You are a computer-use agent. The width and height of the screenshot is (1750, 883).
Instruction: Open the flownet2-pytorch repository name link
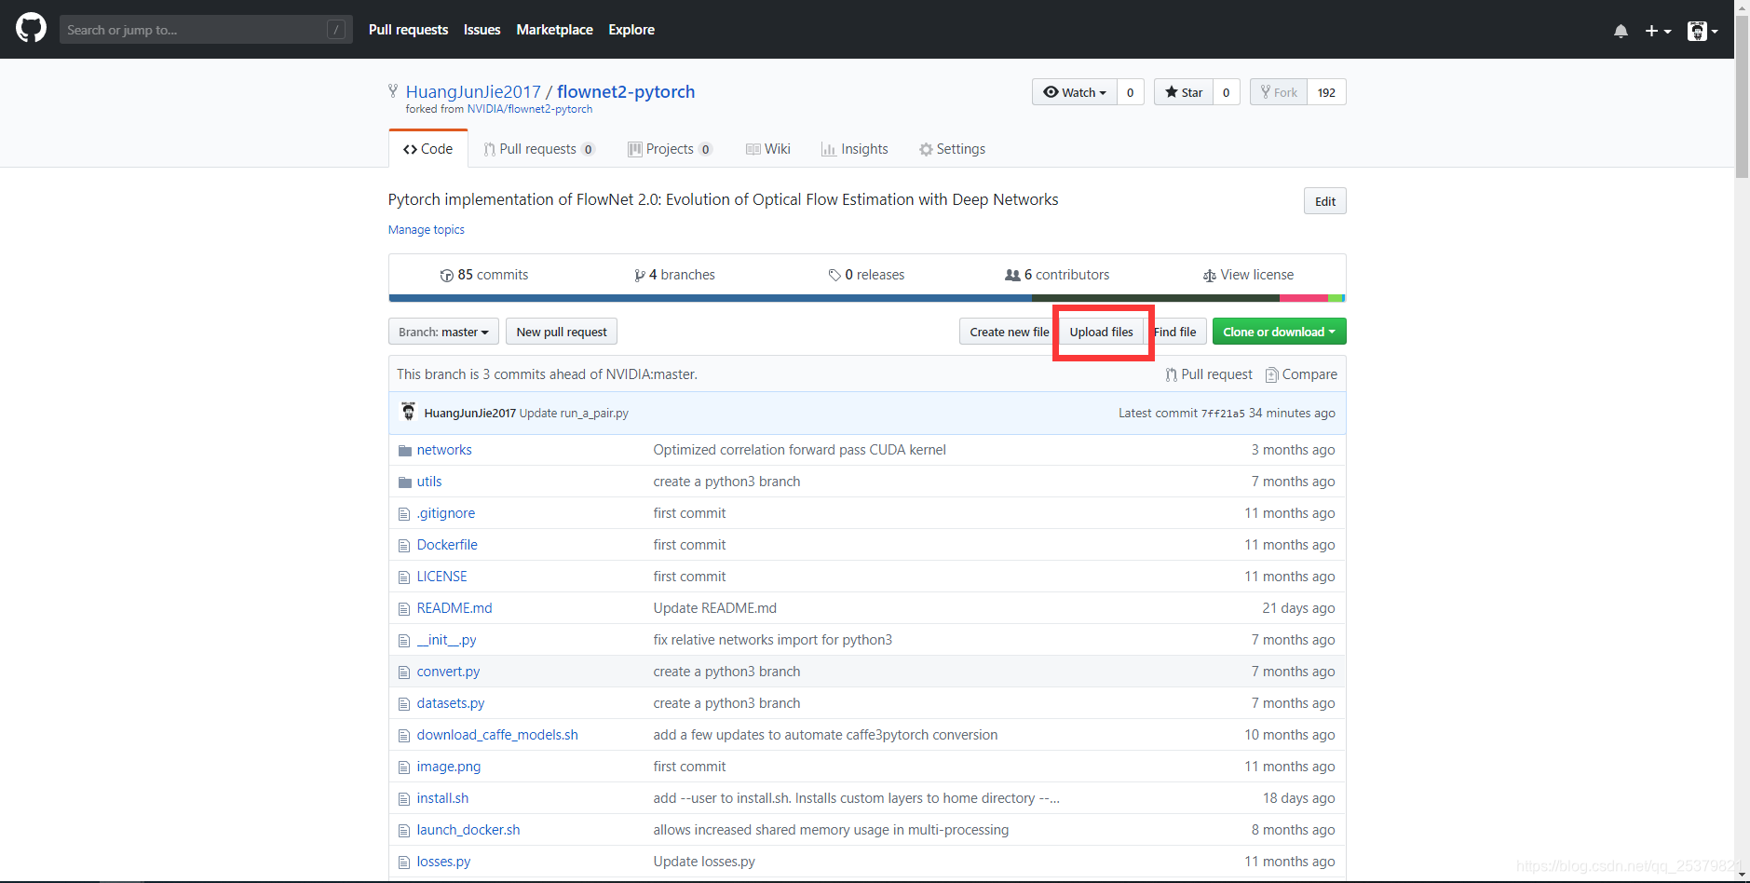point(626,91)
